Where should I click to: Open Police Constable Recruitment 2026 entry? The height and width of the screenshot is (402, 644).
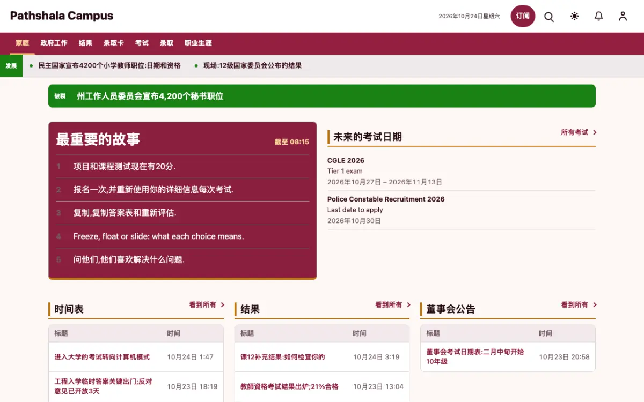coord(386,199)
